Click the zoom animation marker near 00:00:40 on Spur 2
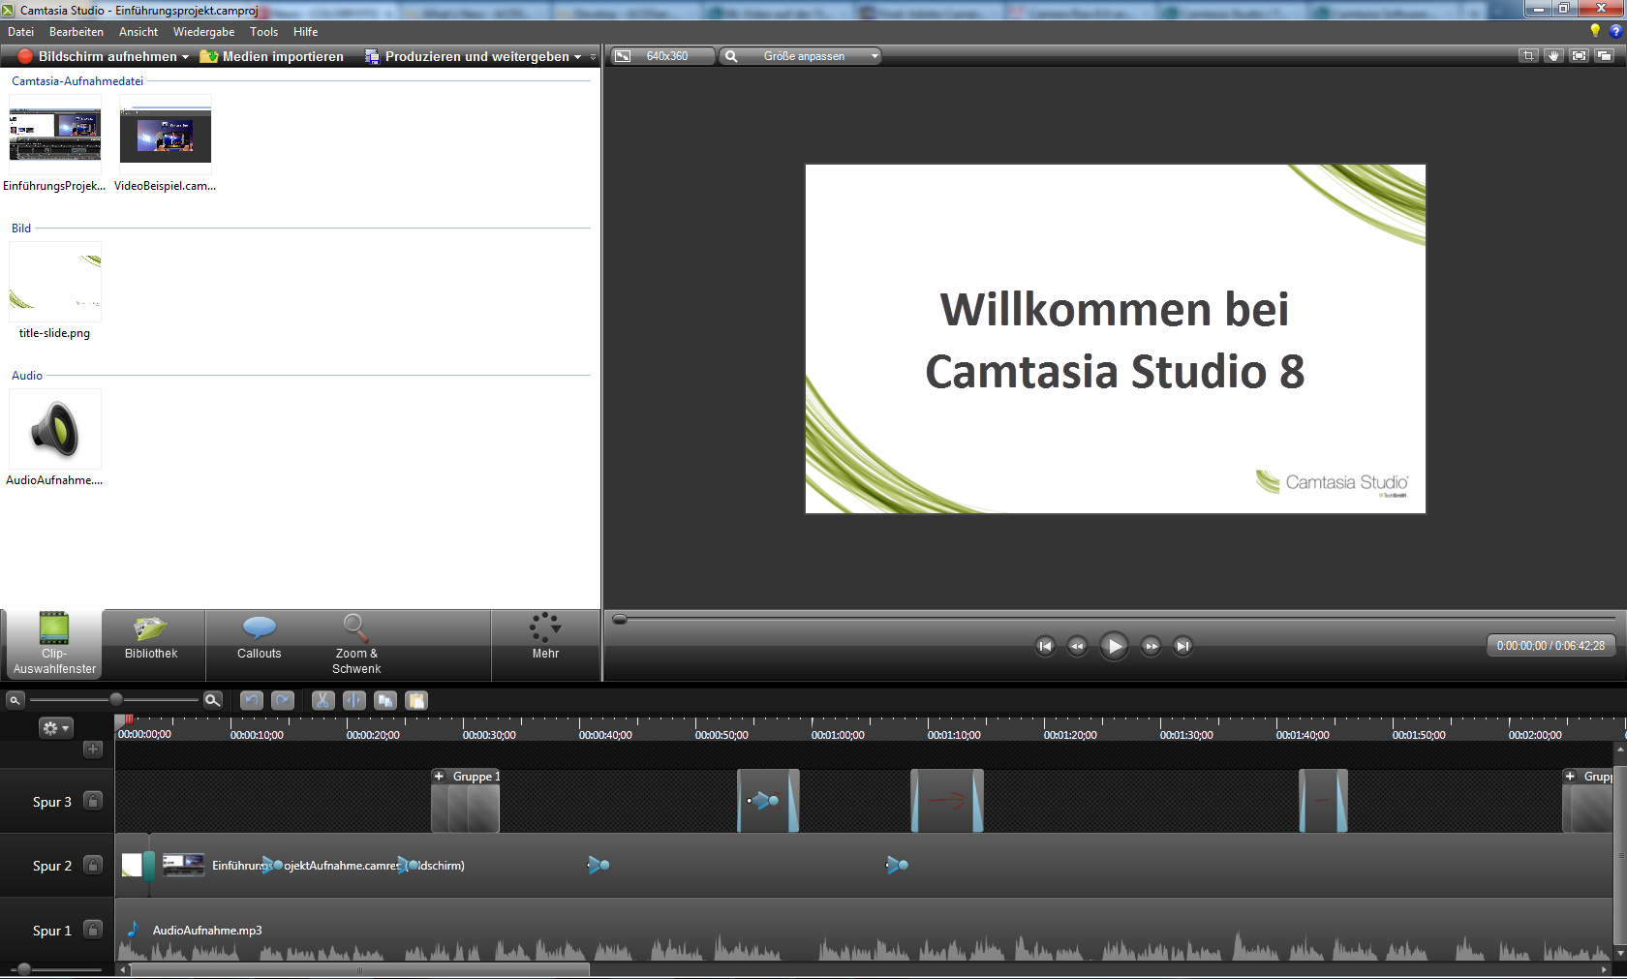The image size is (1627, 979). 599,865
